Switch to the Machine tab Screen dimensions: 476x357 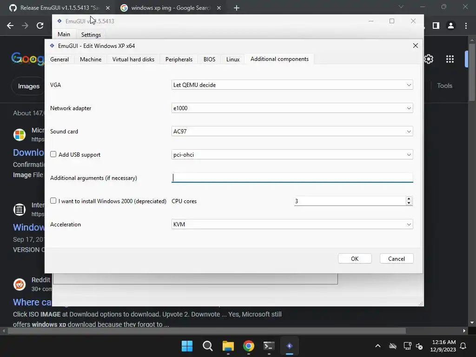pos(91,59)
